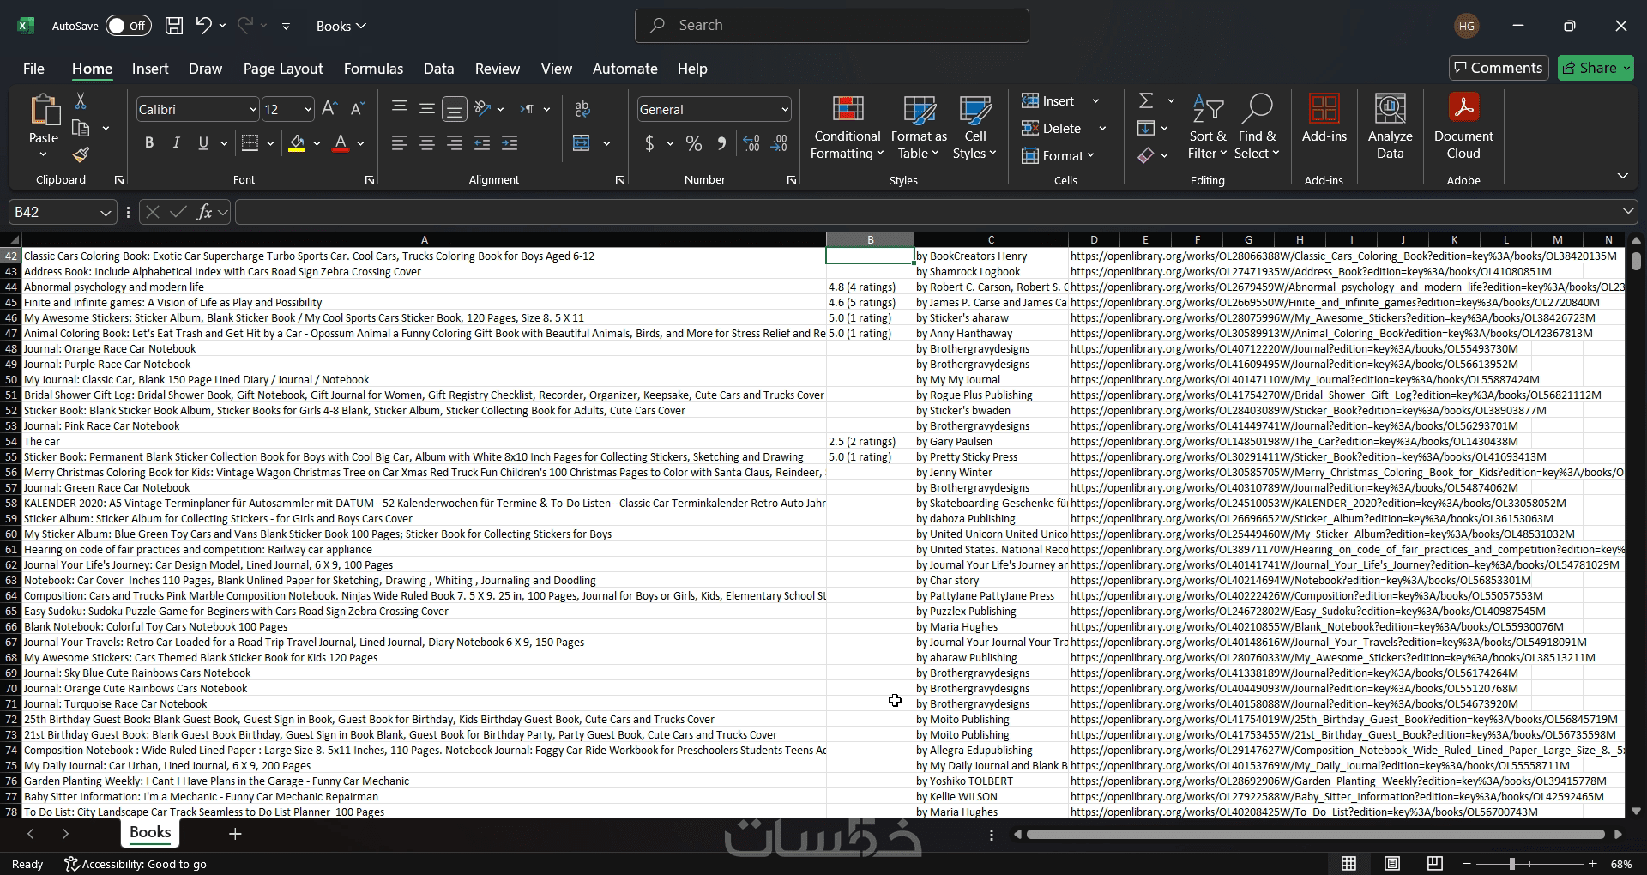Apply Percent Style format

694,143
